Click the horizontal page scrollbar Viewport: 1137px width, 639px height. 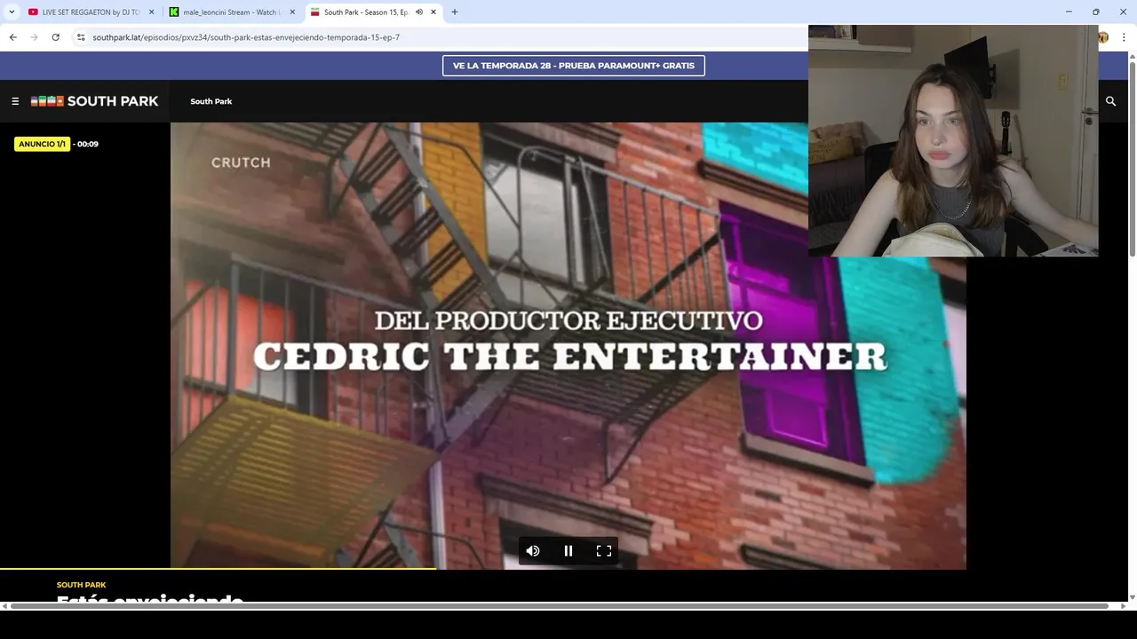(x=560, y=606)
